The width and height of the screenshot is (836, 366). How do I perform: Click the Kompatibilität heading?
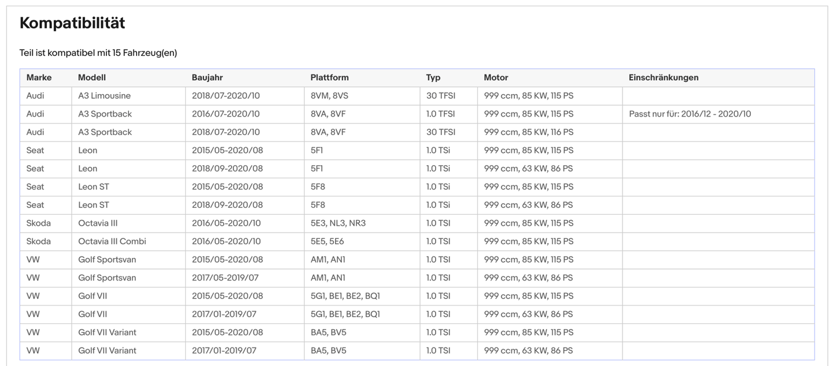tap(72, 23)
